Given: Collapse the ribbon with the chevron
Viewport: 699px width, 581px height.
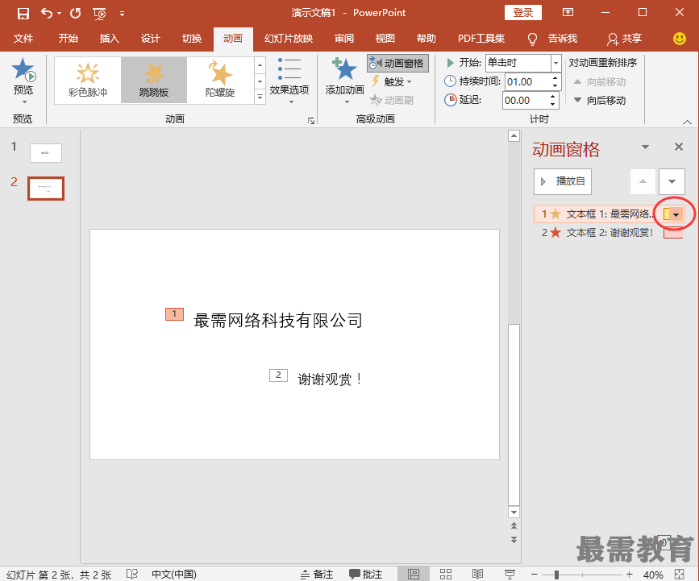Looking at the screenshot, I should [688, 122].
